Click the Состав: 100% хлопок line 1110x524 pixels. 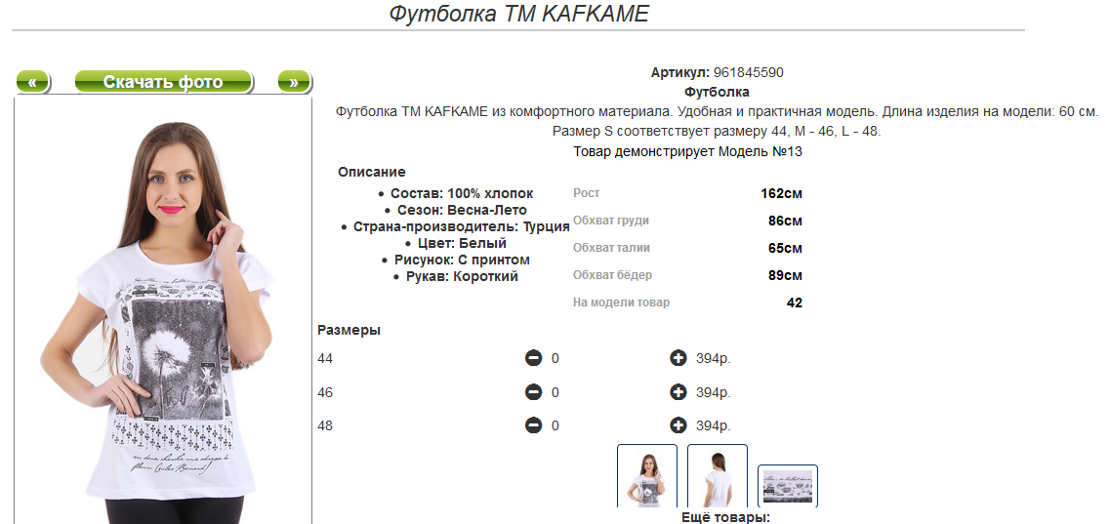click(x=462, y=194)
